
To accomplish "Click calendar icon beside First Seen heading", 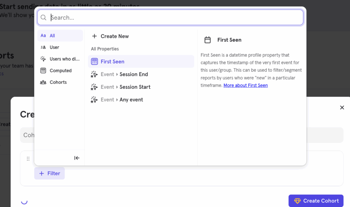I will pos(207,40).
